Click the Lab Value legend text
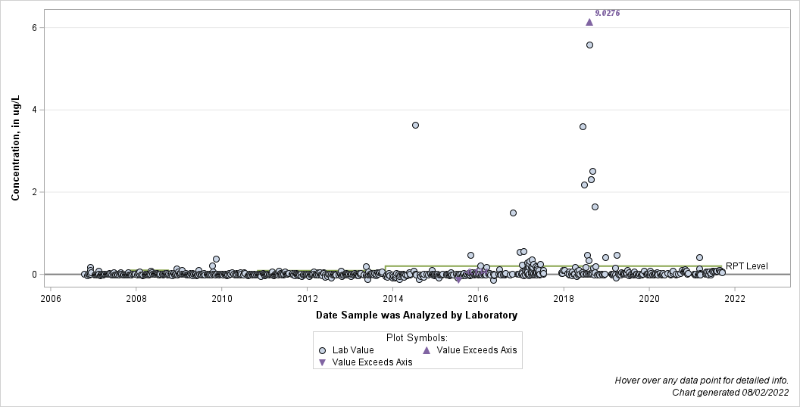 coord(353,350)
